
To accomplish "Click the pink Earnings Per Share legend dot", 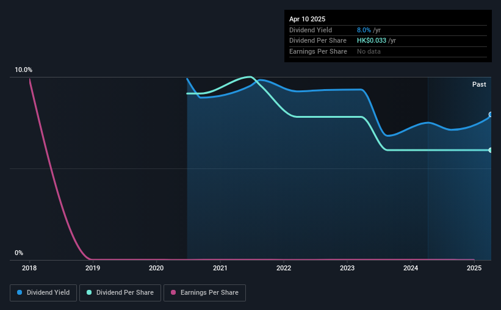I will [x=173, y=292].
